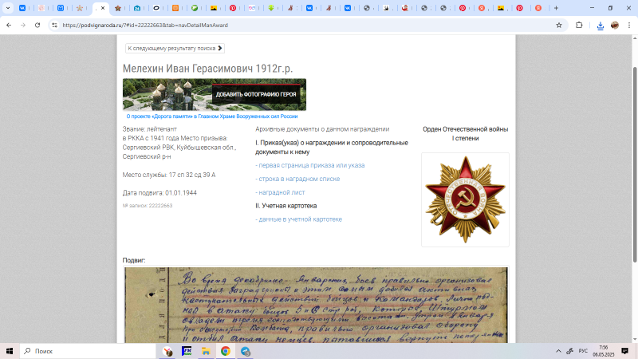Click the Order of Patriotic War medal image
Screen dimensions: 638x359
point(465,200)
